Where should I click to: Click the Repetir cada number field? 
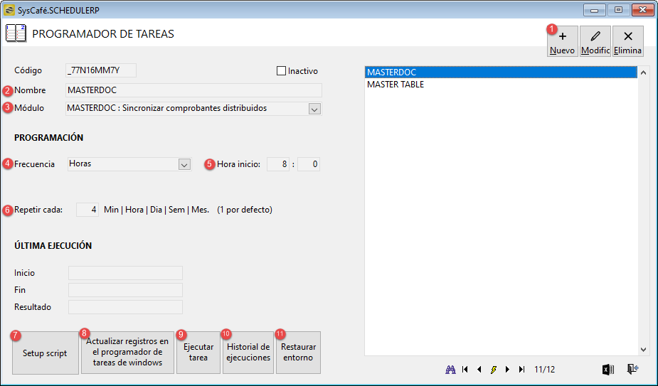(x=87, y=210)
